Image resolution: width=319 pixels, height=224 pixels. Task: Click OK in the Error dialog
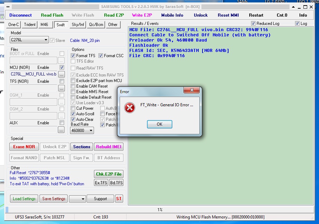click(159, 124)
